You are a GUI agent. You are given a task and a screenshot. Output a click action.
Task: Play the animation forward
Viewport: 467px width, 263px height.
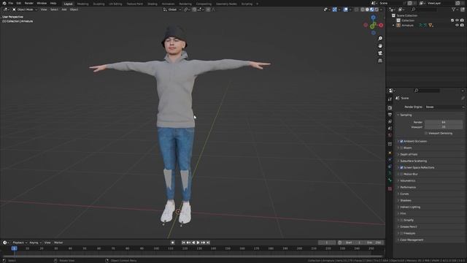coord(198,243)
